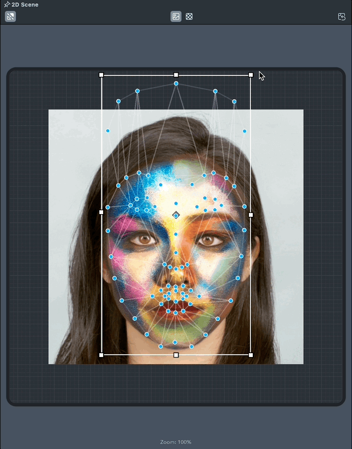
Task: Click the top-center bounding box handle
Action: (x=176, y=75)
